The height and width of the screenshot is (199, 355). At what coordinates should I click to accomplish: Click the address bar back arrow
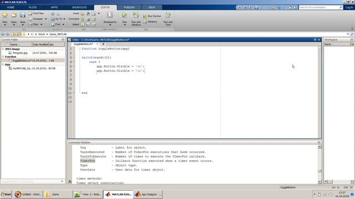click(3, 34)
